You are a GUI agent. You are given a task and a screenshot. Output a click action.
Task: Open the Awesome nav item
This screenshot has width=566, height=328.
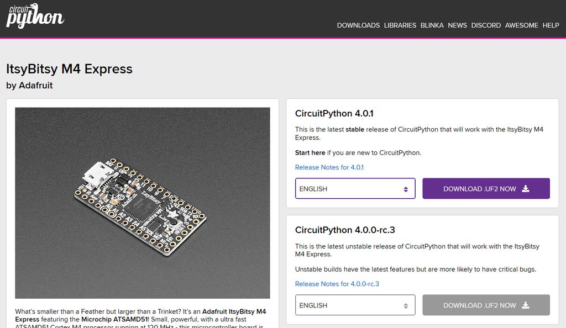pos(521,25)
